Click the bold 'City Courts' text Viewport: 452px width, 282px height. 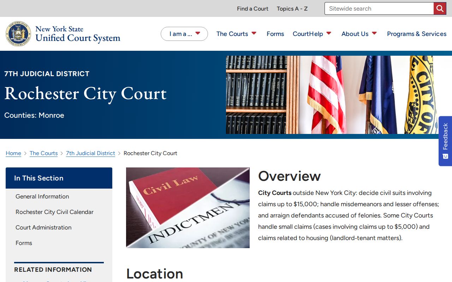pos(275,193)
